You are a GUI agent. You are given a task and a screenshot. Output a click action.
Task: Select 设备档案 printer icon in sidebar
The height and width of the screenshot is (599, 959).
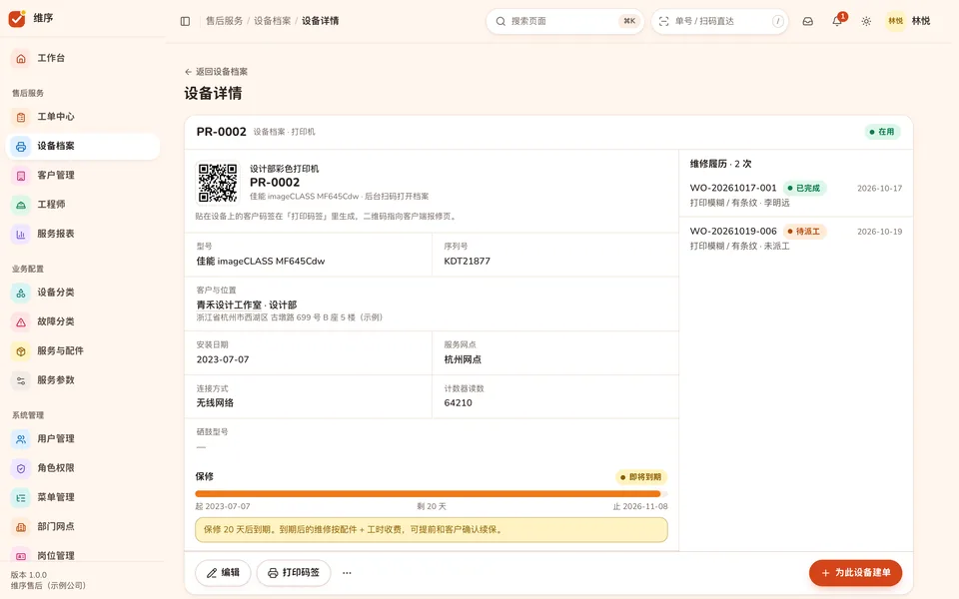[21, 146]
